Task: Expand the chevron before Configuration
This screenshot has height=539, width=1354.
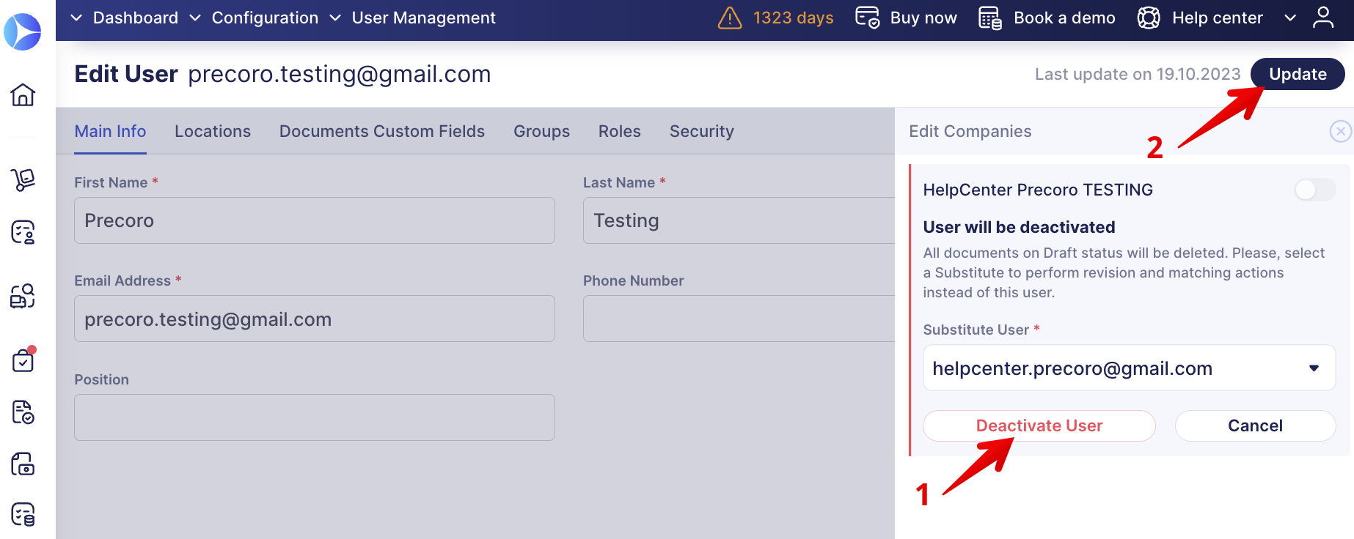Action: pyautogui.click(x=195, y=18)
